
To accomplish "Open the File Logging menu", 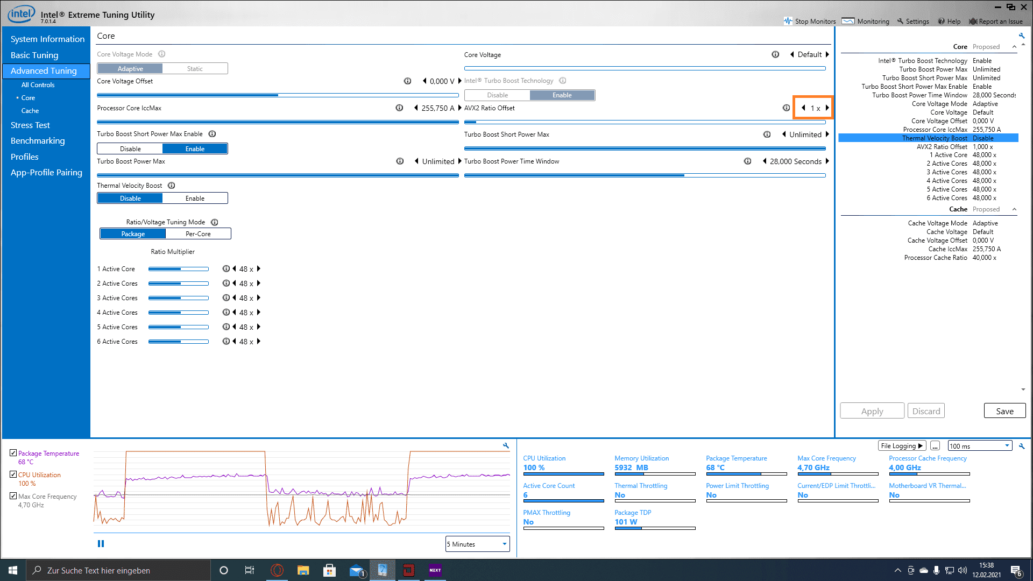I will click(901, 446).
